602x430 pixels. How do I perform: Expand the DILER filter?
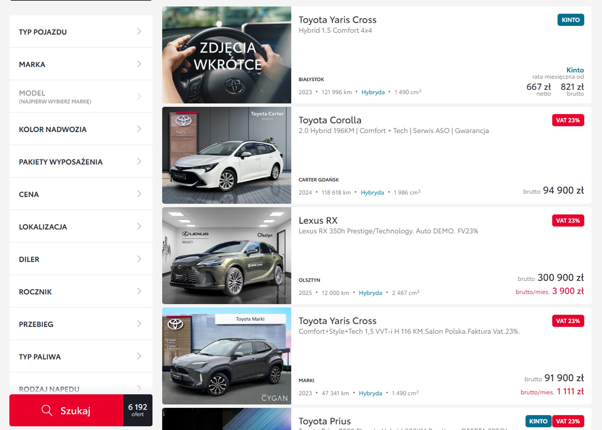81,259
